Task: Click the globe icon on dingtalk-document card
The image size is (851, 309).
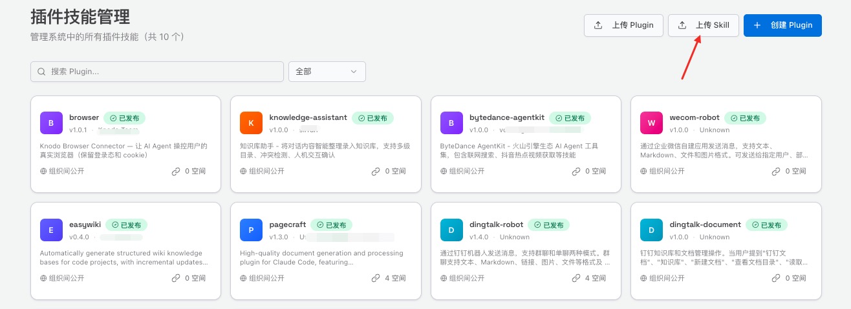Action: coord(644,278)
